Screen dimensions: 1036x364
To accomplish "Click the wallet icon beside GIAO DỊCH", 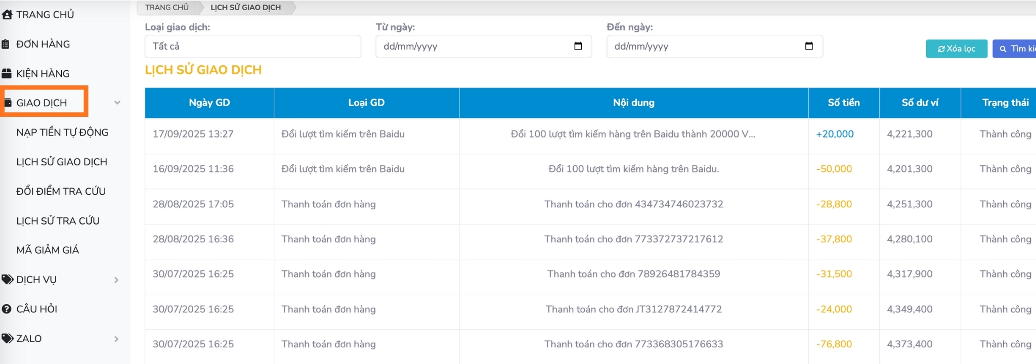I will [8, 103].
